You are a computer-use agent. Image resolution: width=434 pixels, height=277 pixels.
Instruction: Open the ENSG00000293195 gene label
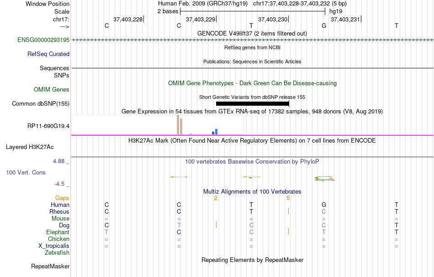(x=43, y=40)
